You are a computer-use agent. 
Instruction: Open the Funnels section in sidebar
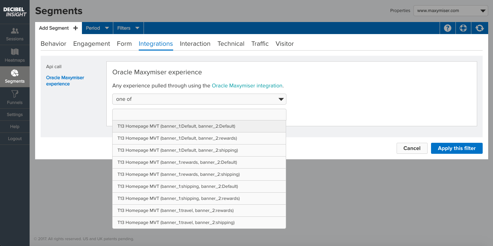(x=15, y=98)
